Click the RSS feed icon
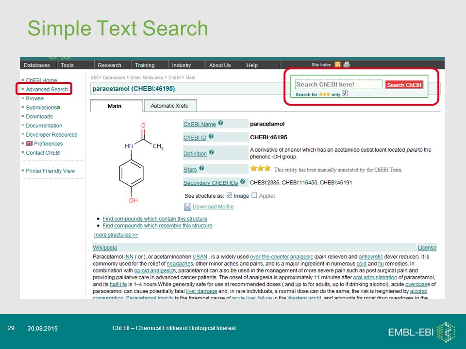466x349 pixels. [x=337, y=64]
